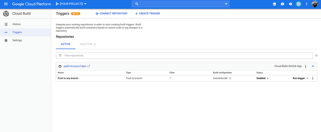
Task: Click the History list icon
Action: (6, 24)
